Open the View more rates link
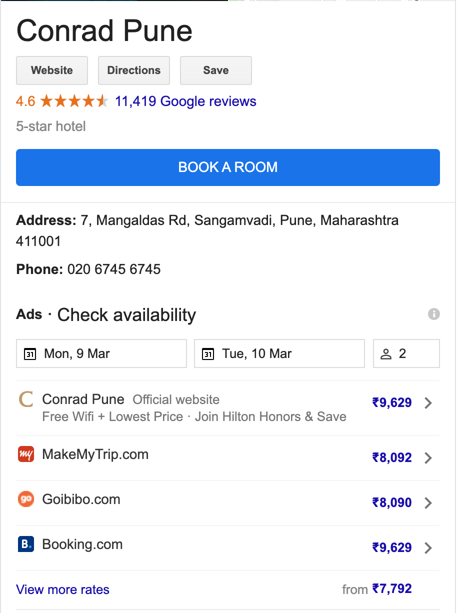459x613 pixels. tap(63, 589)
